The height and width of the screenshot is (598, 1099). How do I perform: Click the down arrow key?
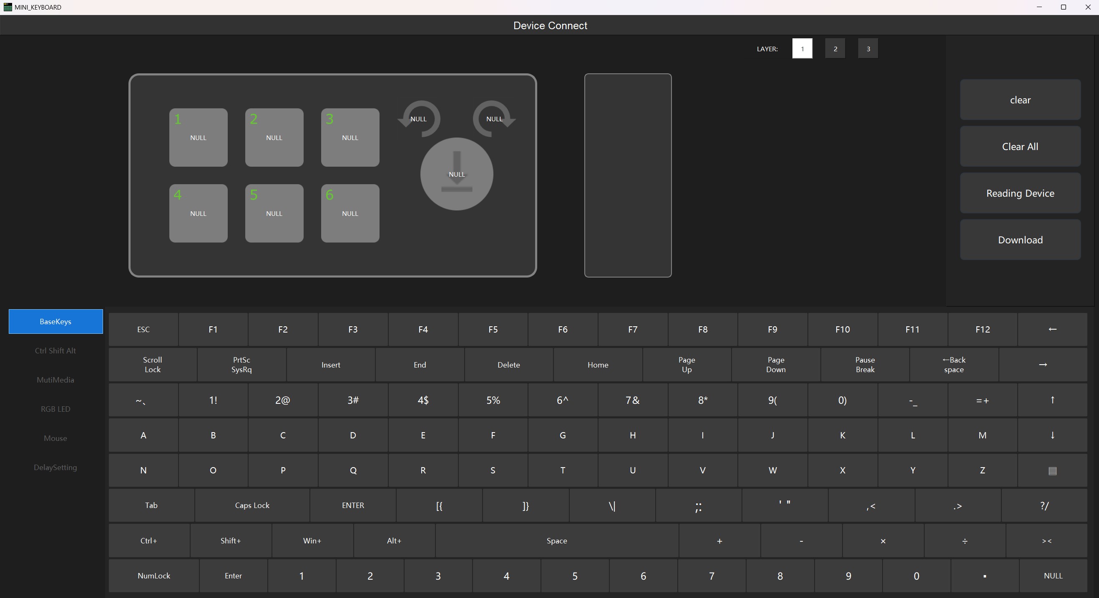click(1052, 435)
